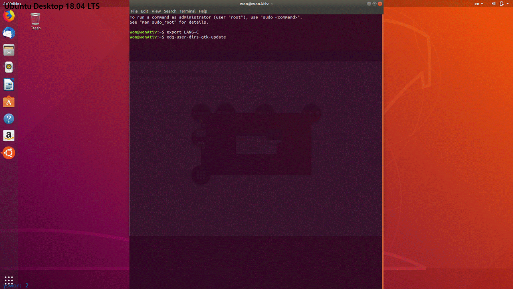
Task: Select the Trash icon on desktop
Action: [36, 21]
